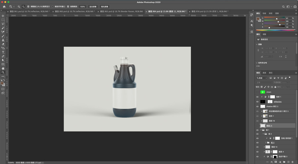This screenshot has height=164, width=298.
Task: Collapse the 组 1 group
Action: 261,130
